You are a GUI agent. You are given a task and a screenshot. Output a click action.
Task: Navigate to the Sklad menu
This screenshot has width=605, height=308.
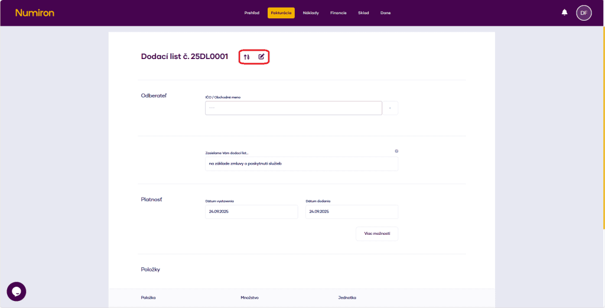point(363,13)
